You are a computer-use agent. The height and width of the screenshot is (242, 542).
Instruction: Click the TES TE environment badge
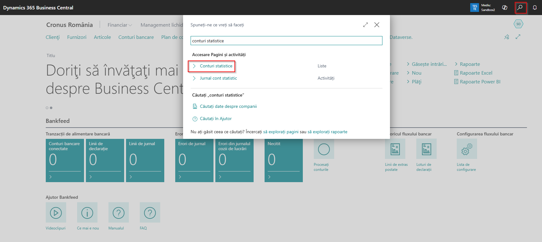pos(475,8)
